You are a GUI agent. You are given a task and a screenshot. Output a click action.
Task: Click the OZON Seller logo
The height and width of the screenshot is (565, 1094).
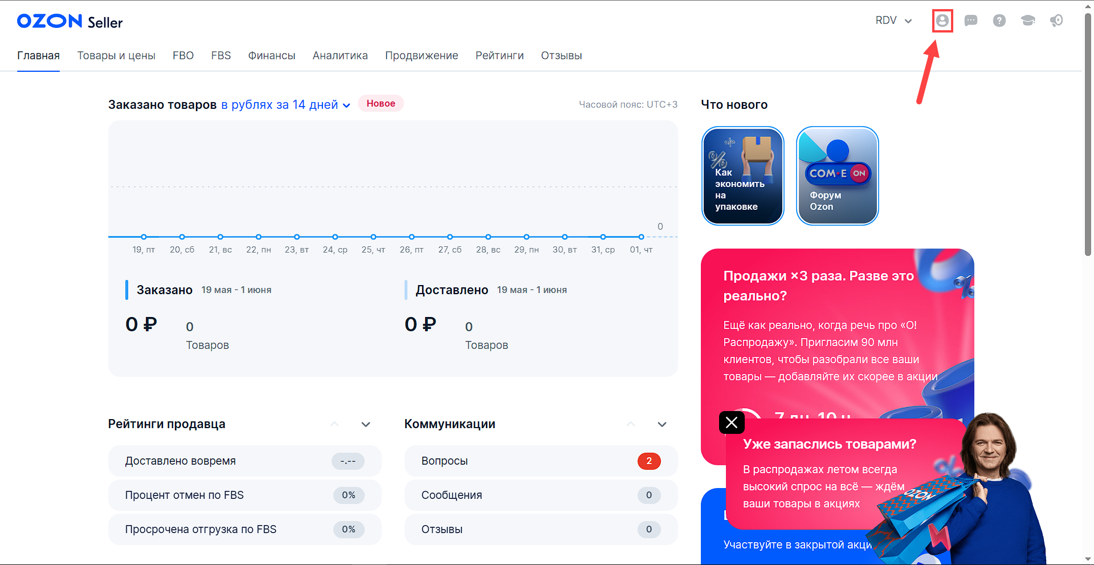click(x=70, y=22)
